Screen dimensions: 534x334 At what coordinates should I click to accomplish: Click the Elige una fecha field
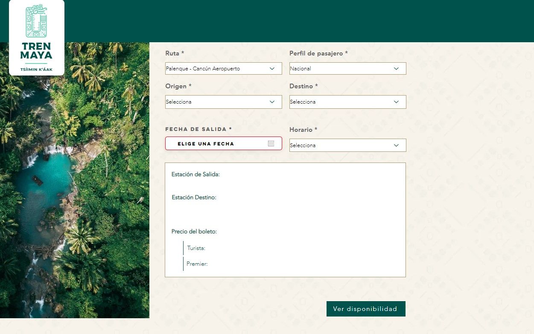coord(213,144)
